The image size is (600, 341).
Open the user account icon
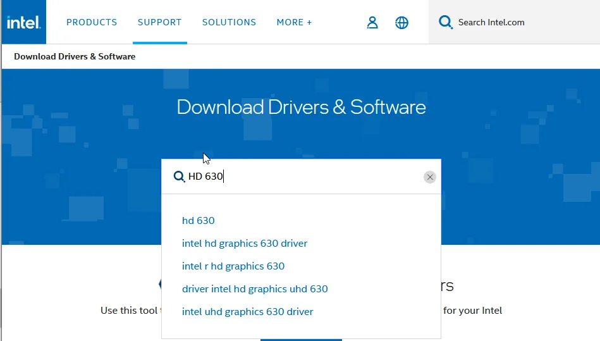coord(372,23)
